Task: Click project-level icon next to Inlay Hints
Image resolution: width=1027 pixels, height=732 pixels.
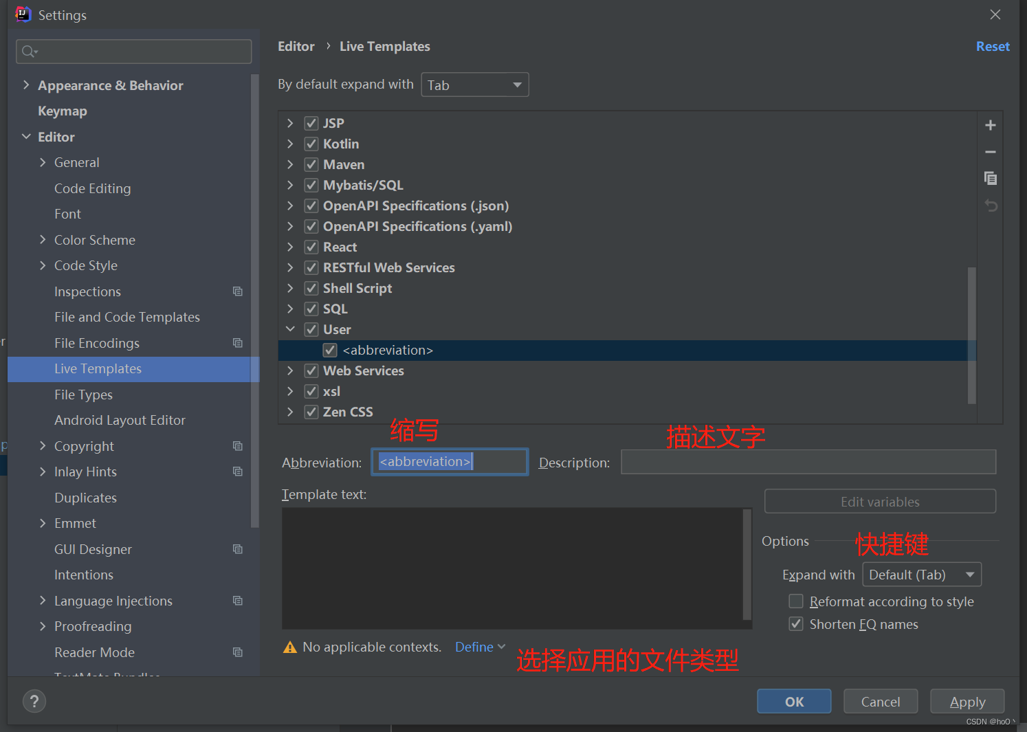Action: (x=238, y=472)
